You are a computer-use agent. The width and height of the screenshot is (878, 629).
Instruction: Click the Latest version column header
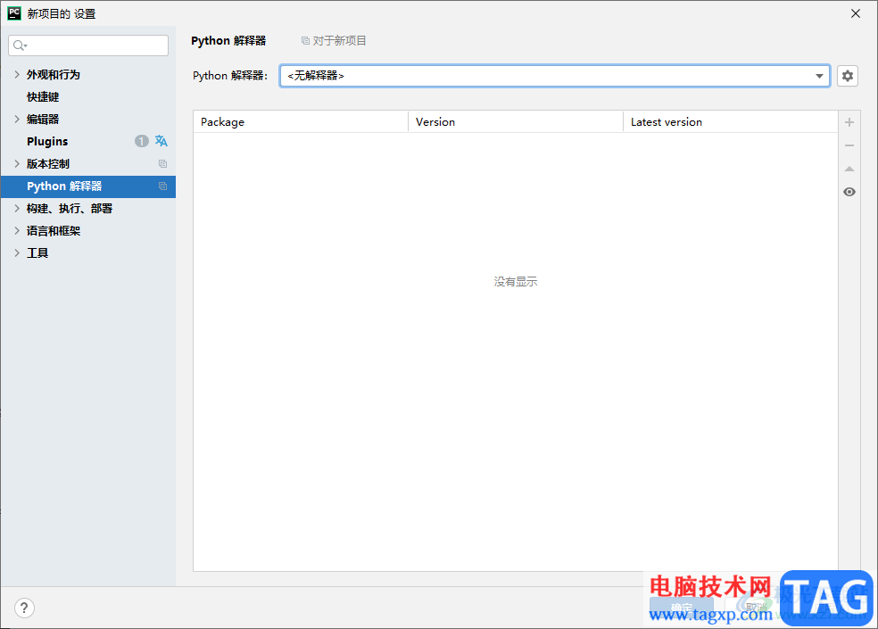731,121
